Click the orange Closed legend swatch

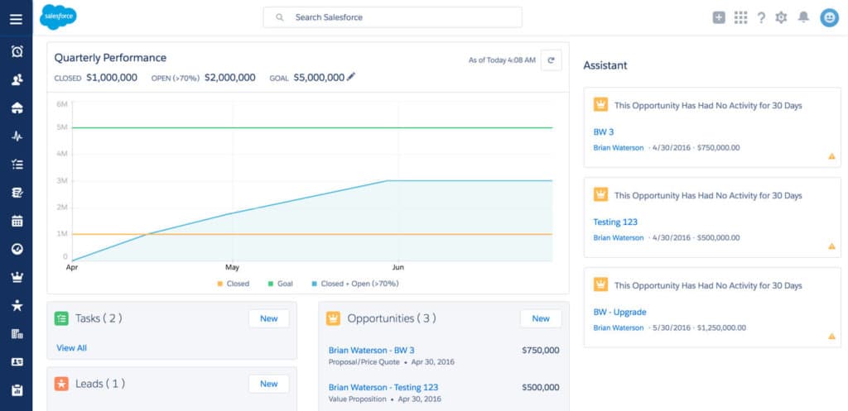[x=220, y=284]
